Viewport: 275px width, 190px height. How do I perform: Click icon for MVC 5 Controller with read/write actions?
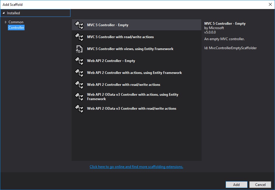79,37
